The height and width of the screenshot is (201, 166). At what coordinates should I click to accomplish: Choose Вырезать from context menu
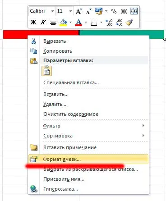click(88, 41)
